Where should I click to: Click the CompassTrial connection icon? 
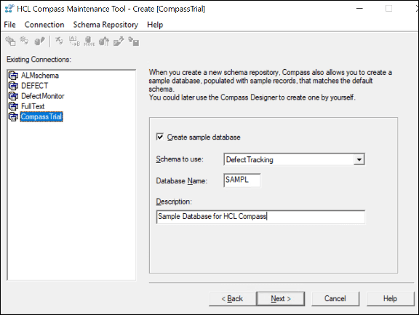13,116
